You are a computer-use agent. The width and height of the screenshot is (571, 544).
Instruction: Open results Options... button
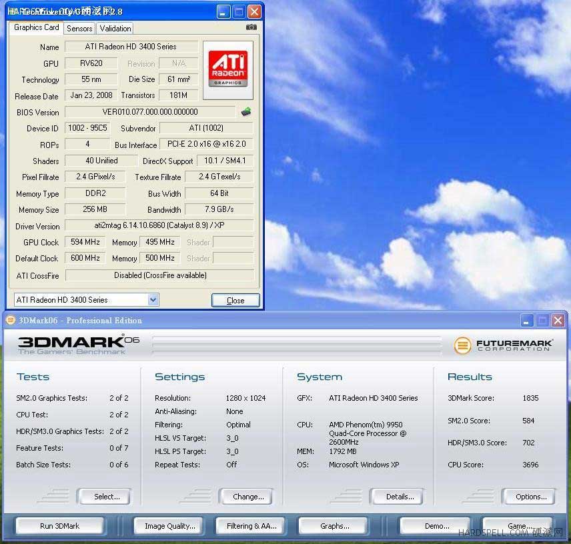click(x=529, y=497)
